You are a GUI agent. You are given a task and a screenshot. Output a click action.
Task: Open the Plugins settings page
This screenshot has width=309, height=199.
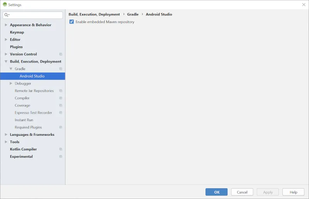pos(16,47)
